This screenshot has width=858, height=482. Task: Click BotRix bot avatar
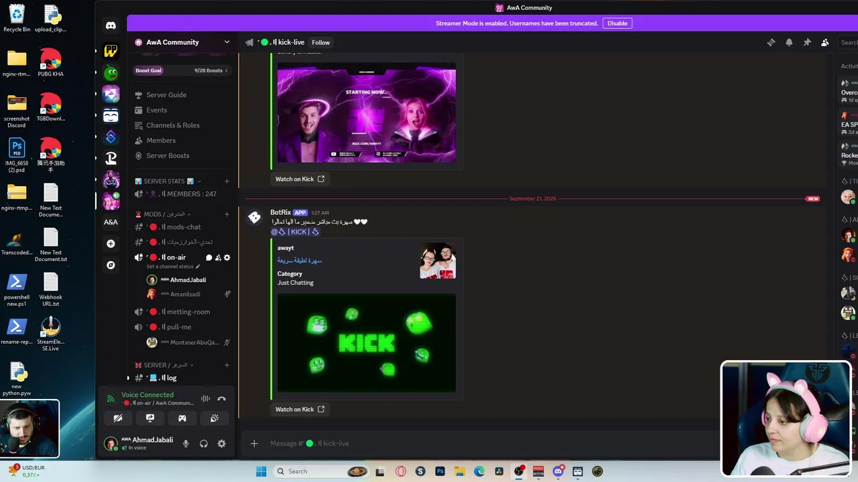click(x=255, y=218)
